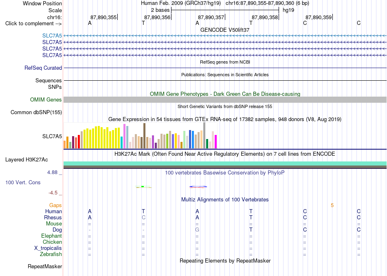
Task: Select the X_tropicalis alignment row label
Action: point(48,248)
